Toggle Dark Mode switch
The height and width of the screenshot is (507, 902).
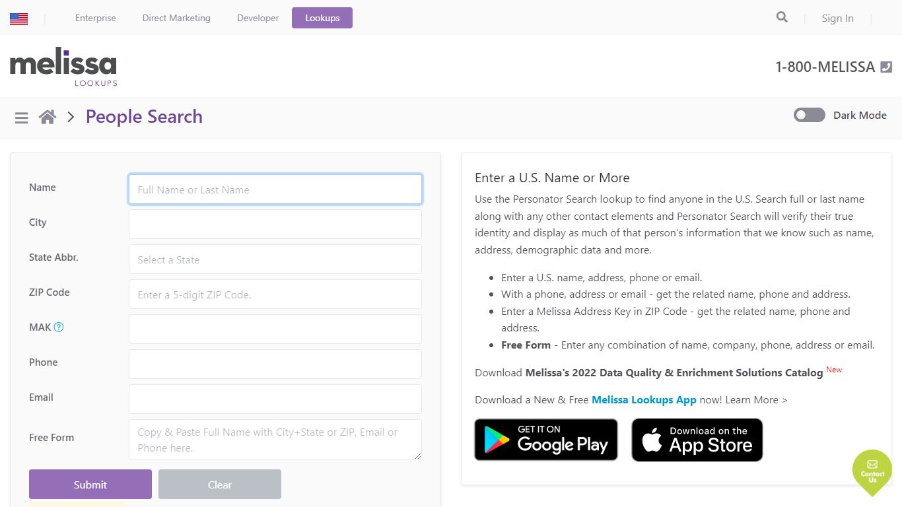810,115
